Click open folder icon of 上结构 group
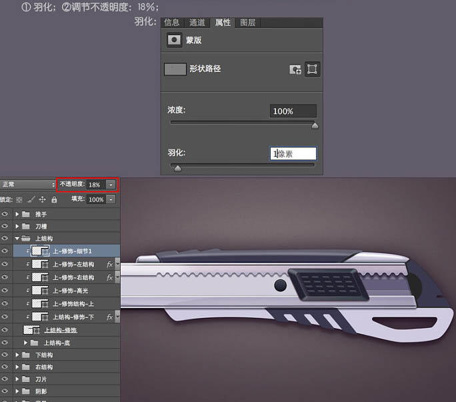Image resolution: width=456 pixels, height=402 pixels. [x=26, y=239]
